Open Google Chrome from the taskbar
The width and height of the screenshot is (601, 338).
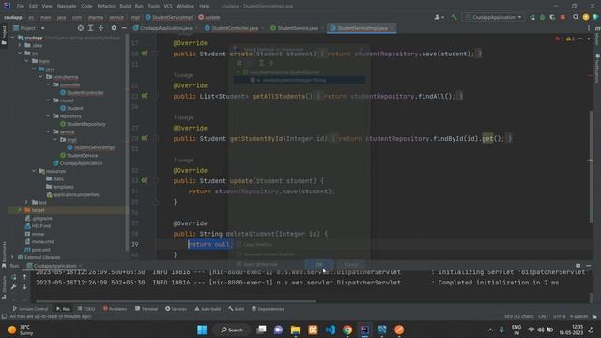tap(347, 330)
